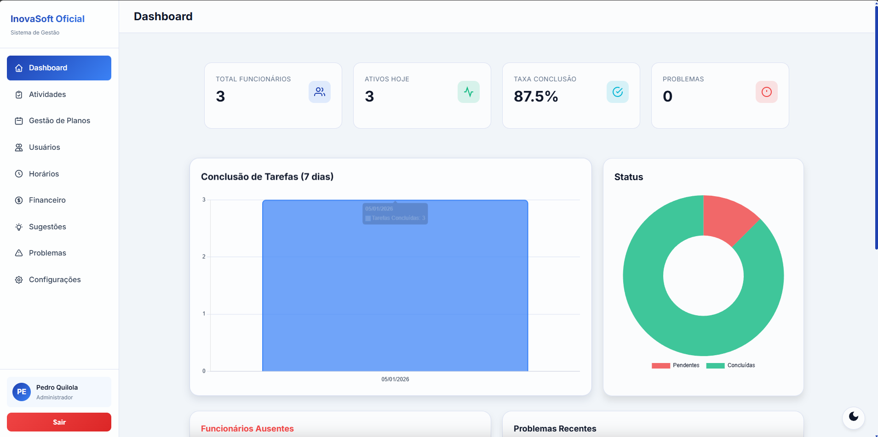Open Gestão de Planos from the sidebar
Screen dimensions: 878x437
click(x=59, y=120)
